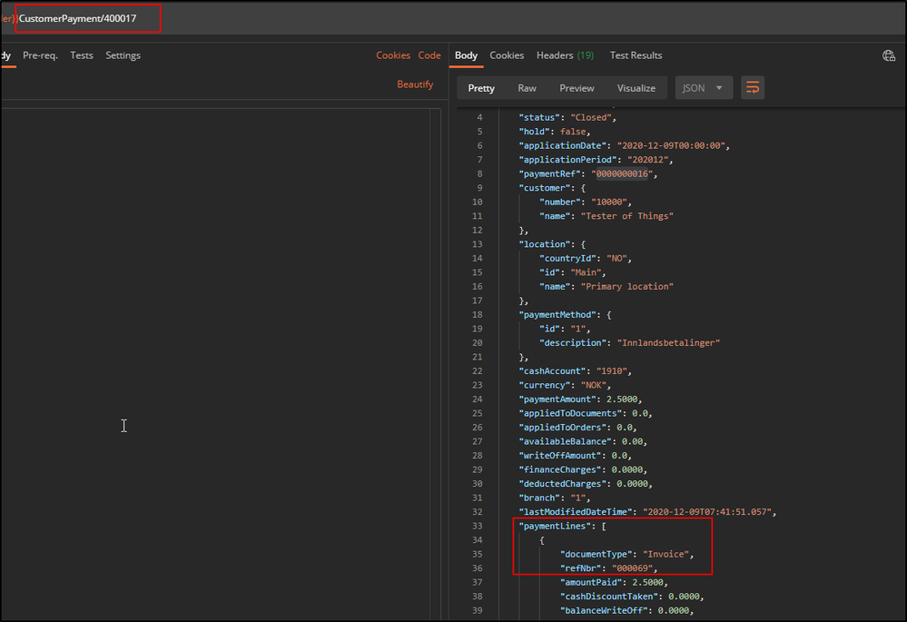This screenshot has width=907, height=622.
Task: Open the response Cookies tab
Action: coord(507,55)
